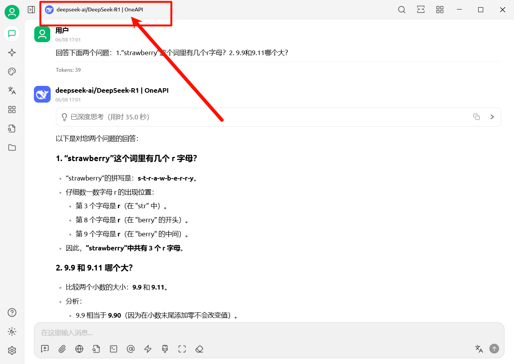Open the title bar grid apps icon
This screenshot has width=514, height=364.
[440, 9]
